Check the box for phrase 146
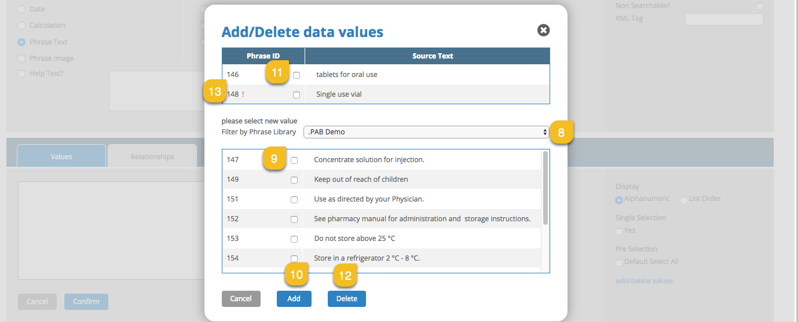 coord(296,75)
